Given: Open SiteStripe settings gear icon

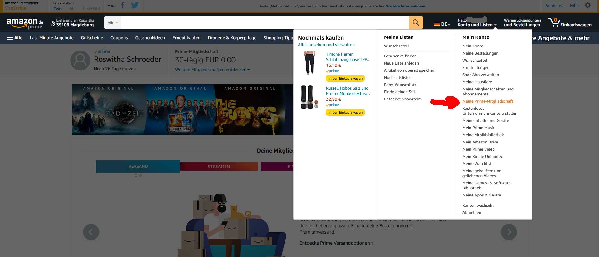Looking at the screenshot, I should [x=588, y=5].
